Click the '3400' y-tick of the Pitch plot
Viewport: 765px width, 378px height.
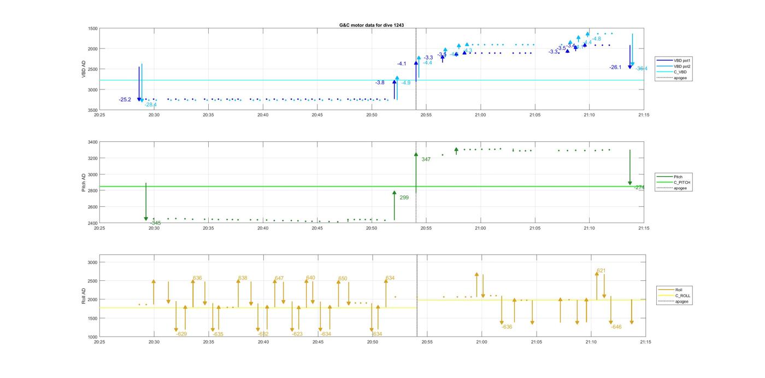tap(93, 142)
